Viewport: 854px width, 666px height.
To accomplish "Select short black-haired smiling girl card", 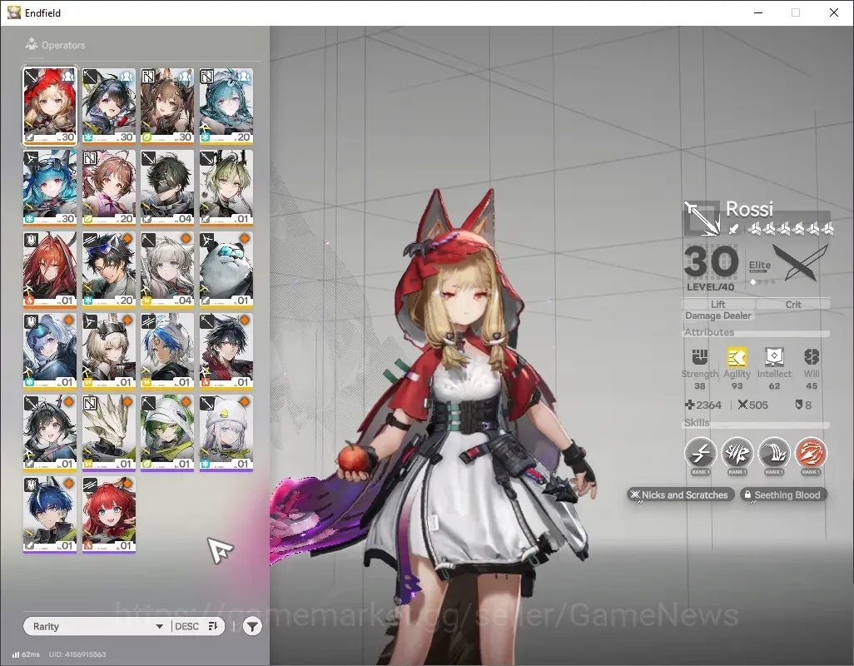I will point(50,433).
